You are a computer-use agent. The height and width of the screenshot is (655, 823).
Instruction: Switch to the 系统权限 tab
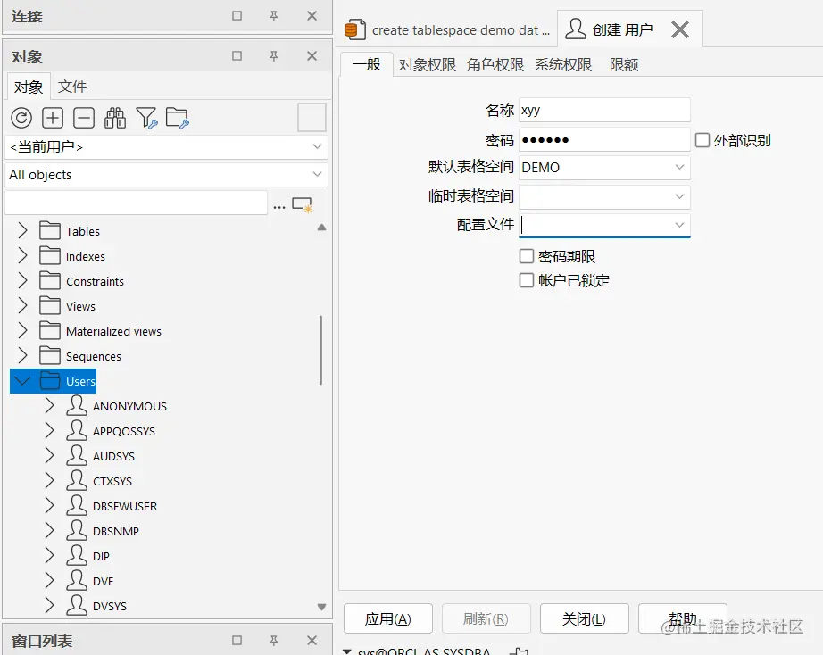563,64
